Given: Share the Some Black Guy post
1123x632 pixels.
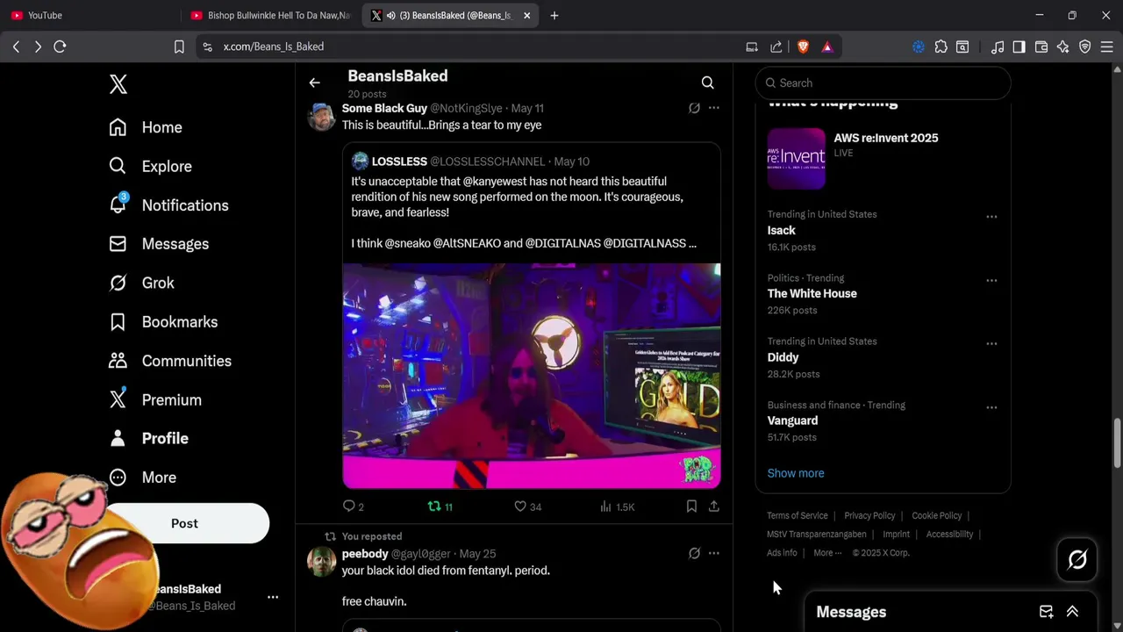Looking at the screenshot, I should point(714,506).
